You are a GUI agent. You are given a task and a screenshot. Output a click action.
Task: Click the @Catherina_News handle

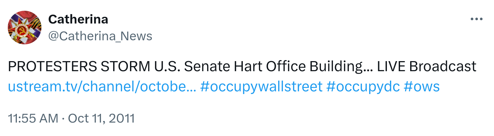[100, 36]
